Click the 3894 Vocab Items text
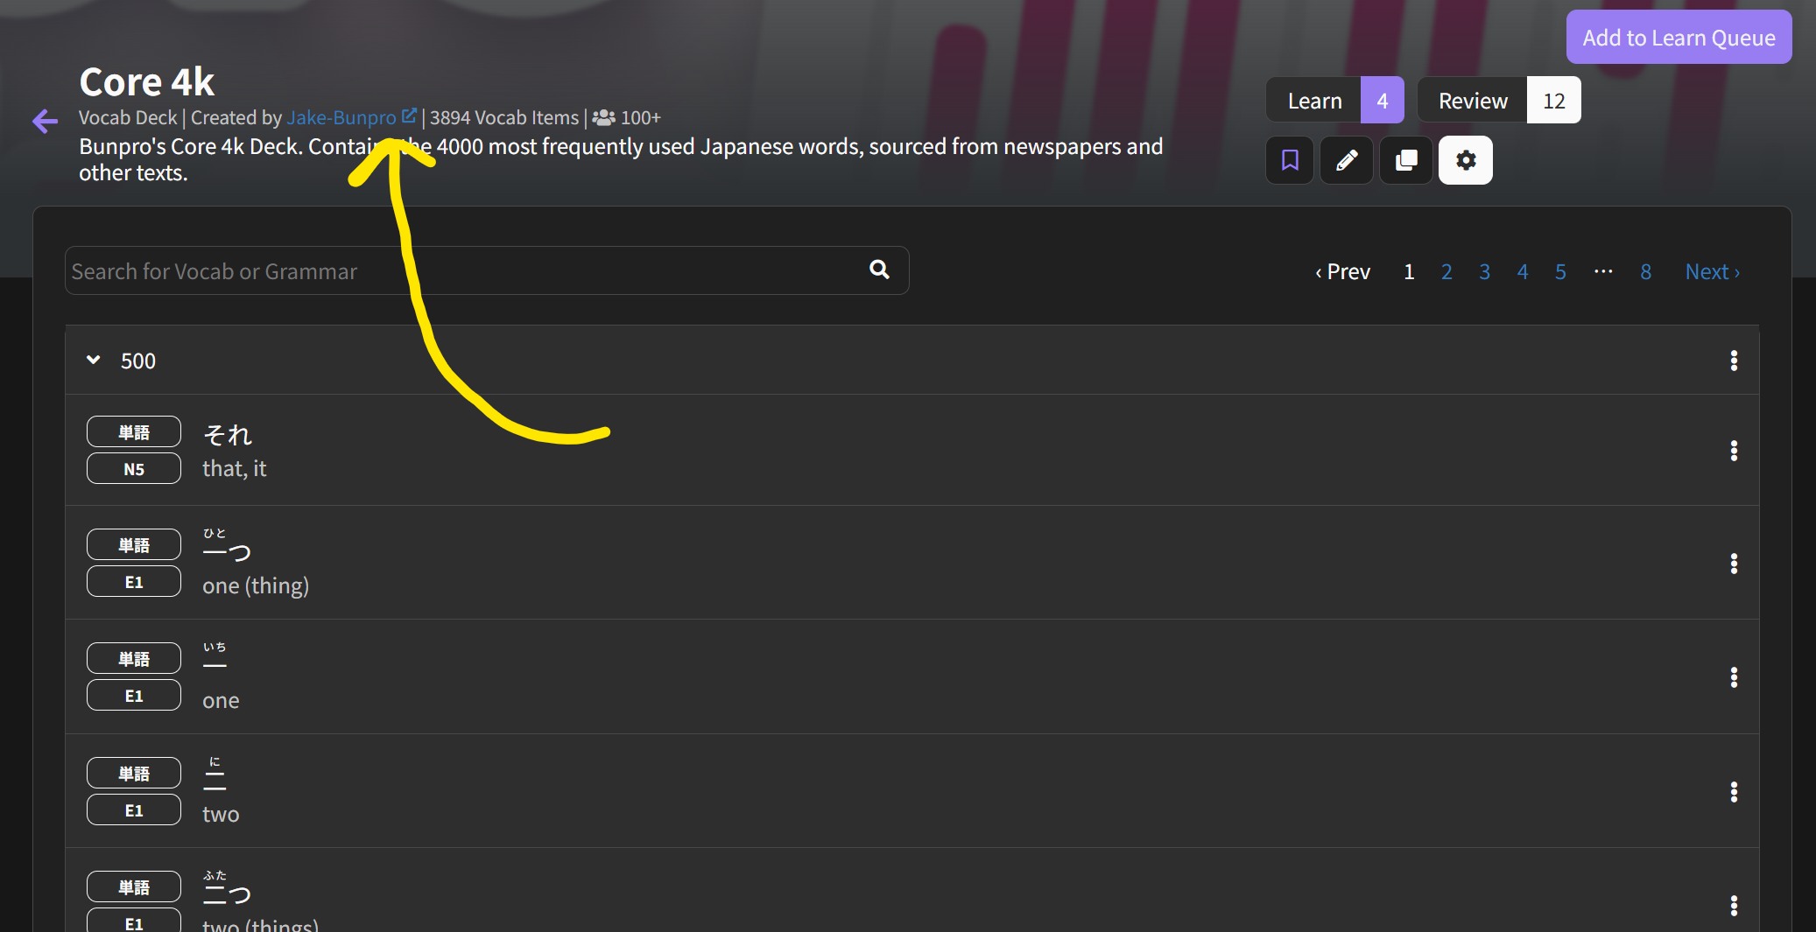The width and height of the screenshot is (1816, 932). click(504, 117)
